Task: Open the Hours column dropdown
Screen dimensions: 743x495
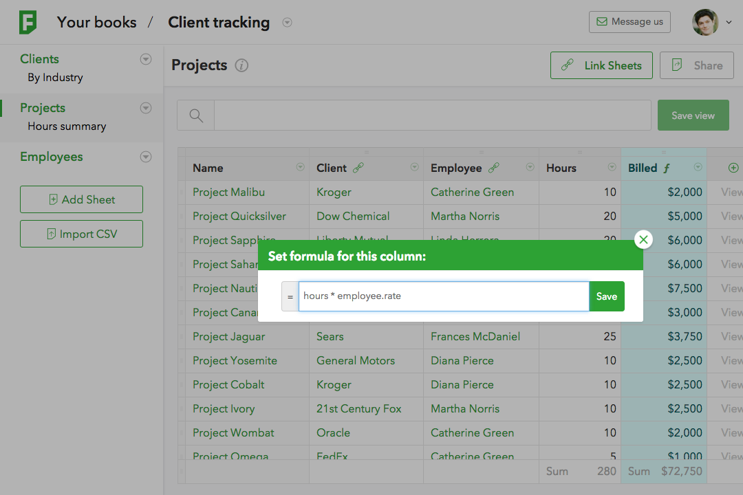Action: 612,167
